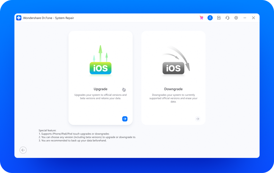
Task: Minimize the Dr.Fone window
Action: [x=245, y=18]
